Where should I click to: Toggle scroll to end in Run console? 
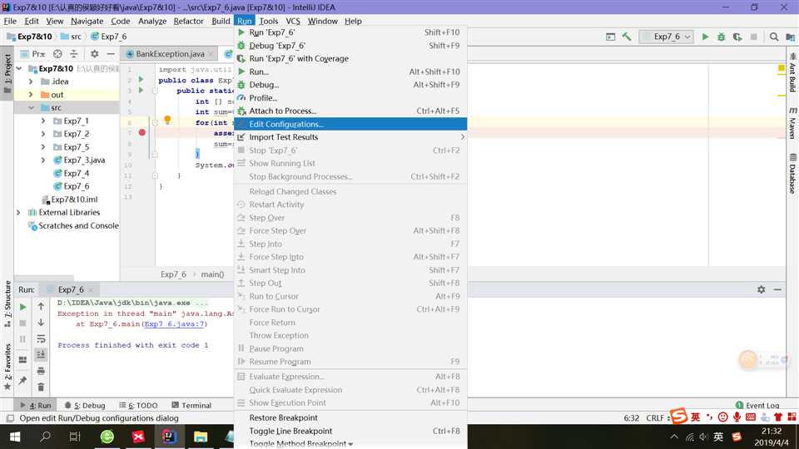pyautogui.click(x=41, y=354)
